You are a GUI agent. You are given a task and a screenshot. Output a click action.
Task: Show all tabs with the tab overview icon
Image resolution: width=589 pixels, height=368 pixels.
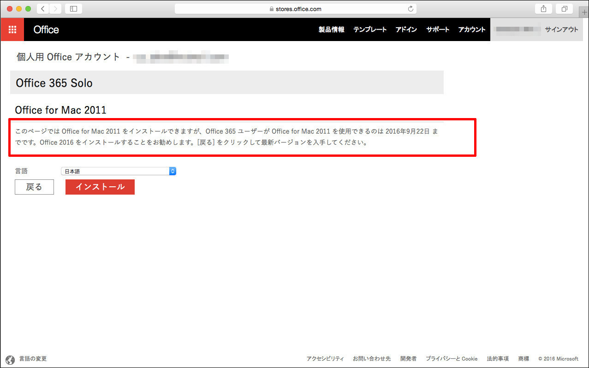[x=564, y=9]
